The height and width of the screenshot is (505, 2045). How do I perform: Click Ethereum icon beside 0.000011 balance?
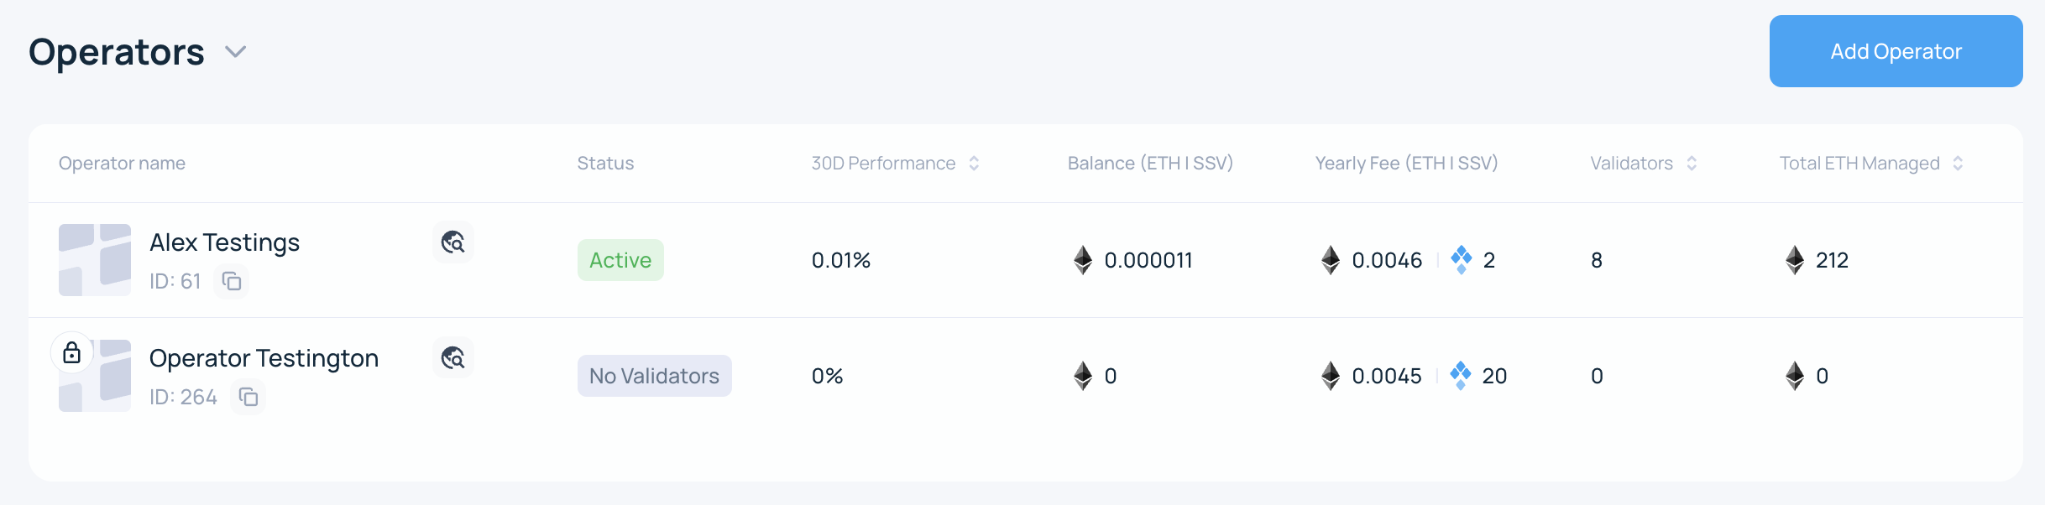pyautogui.click(x=1083, y=260)
